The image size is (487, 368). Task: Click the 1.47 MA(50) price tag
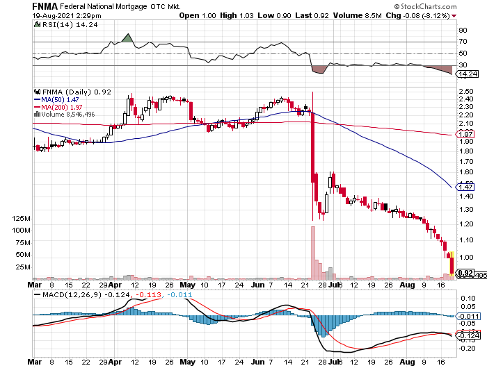pos(465,187)
